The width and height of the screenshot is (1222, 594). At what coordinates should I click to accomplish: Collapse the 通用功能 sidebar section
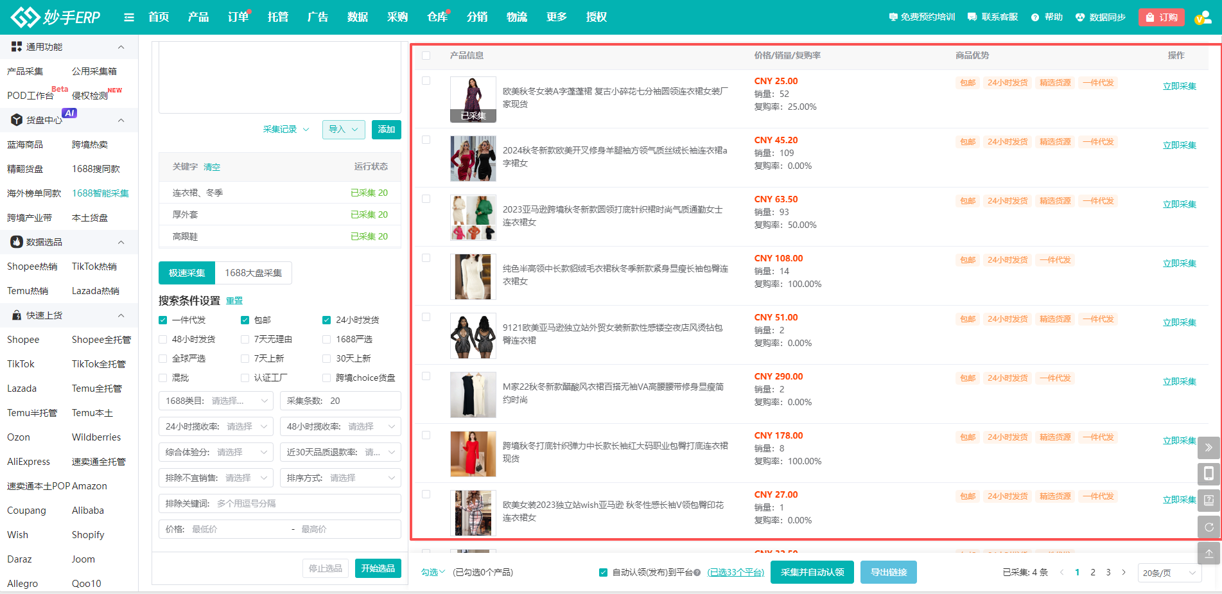tap(121, 47)
